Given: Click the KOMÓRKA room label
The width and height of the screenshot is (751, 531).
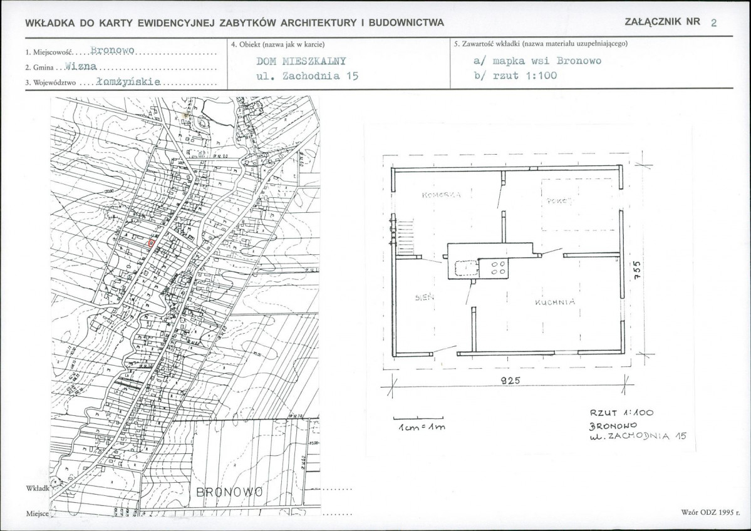Looking at the screenshot, I should 442,195.
